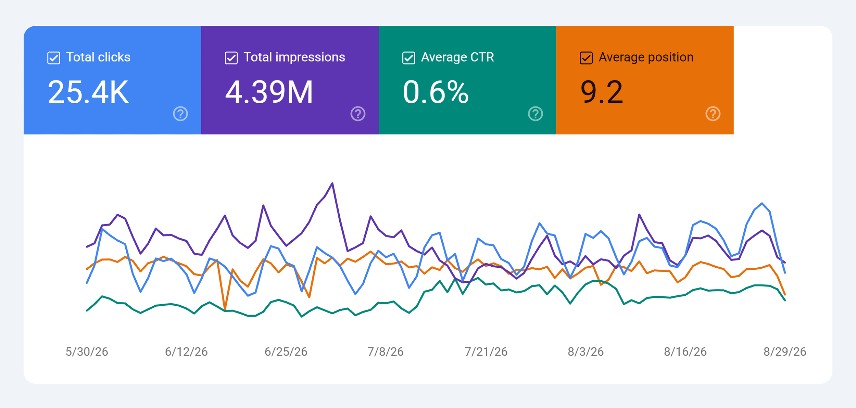Click the Average CTR label
Image resolution: width=856 pixels, height=408 pixels.
tap(458, 57)
